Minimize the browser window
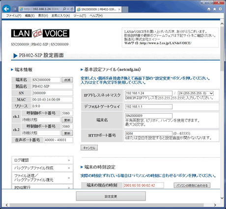The width and height of the screenshot is (226, 209). point(204,2)
